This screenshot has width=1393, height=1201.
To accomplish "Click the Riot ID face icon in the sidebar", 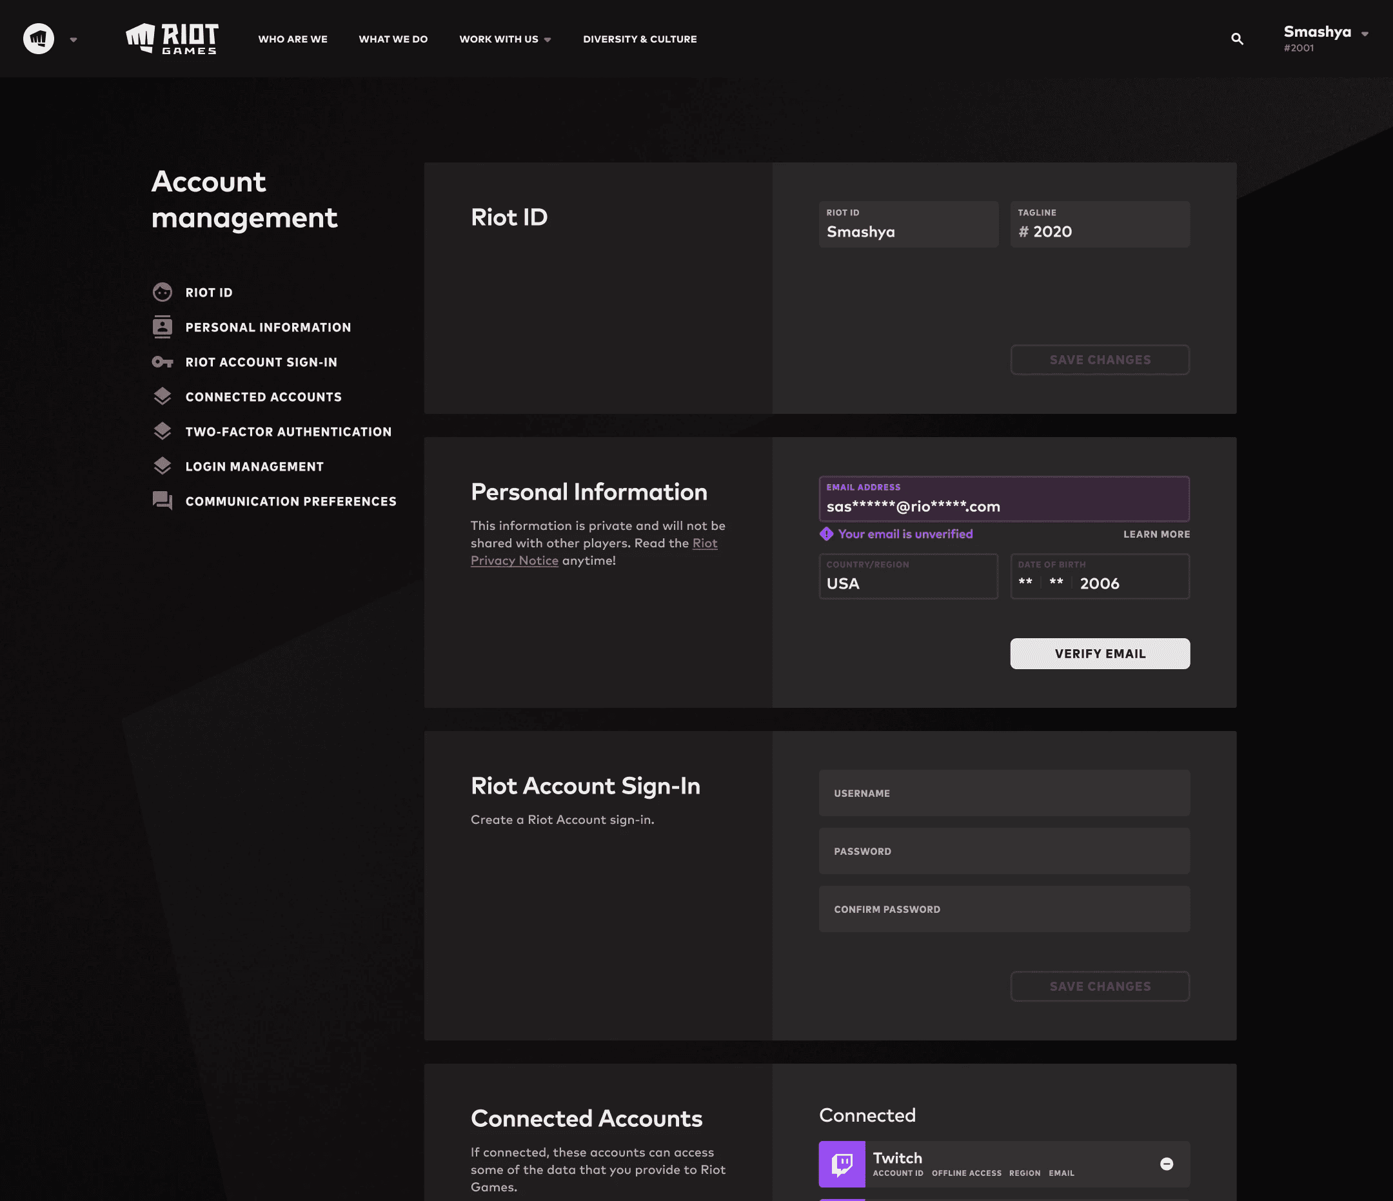I will pos(162,293).
